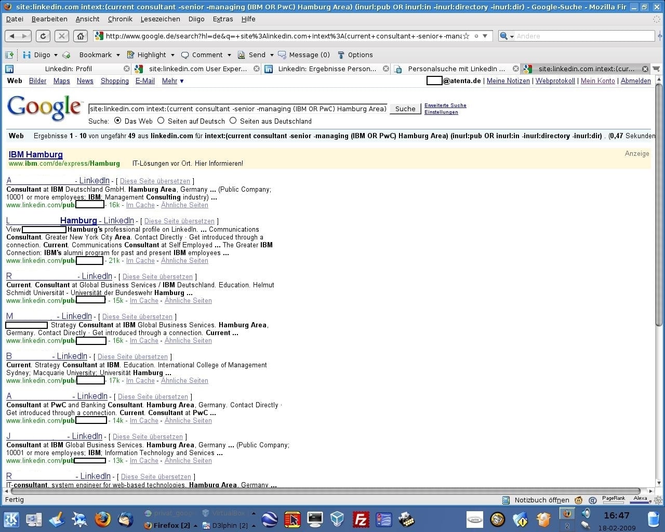The image size is (665, 532).
Task: Open the 'Einstellungen' link
Action: pos(441,112)
